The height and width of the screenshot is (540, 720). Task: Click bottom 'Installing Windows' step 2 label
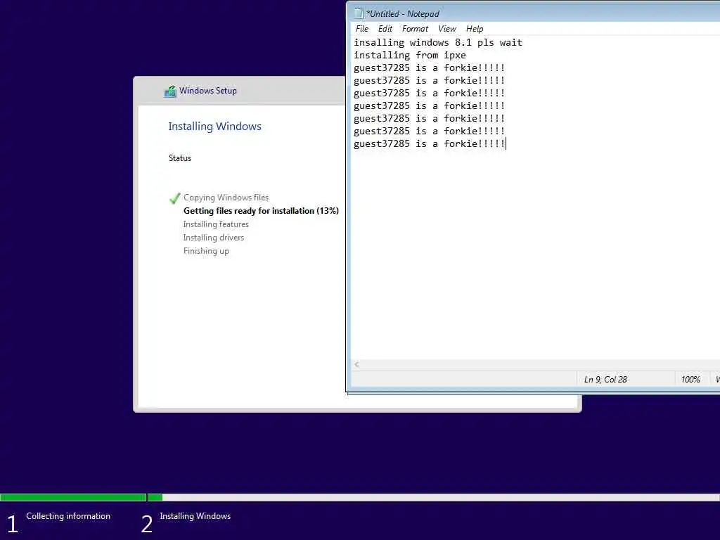tap(195, 516)
